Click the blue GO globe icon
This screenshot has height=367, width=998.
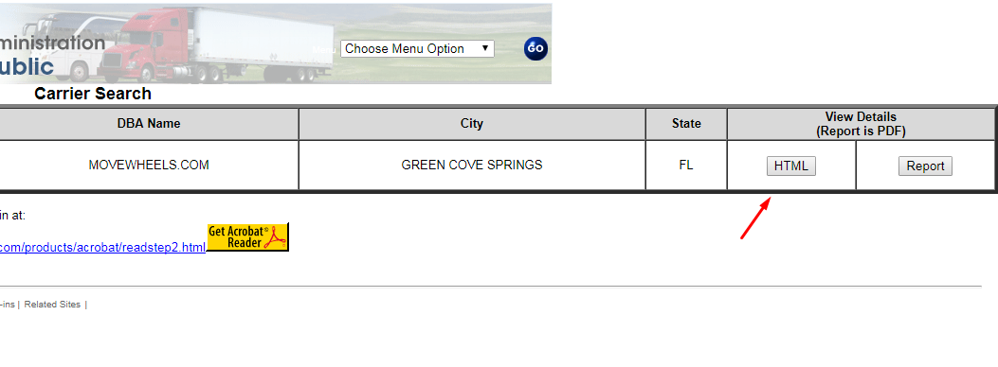pyautogui.click(x=535, y=49)
